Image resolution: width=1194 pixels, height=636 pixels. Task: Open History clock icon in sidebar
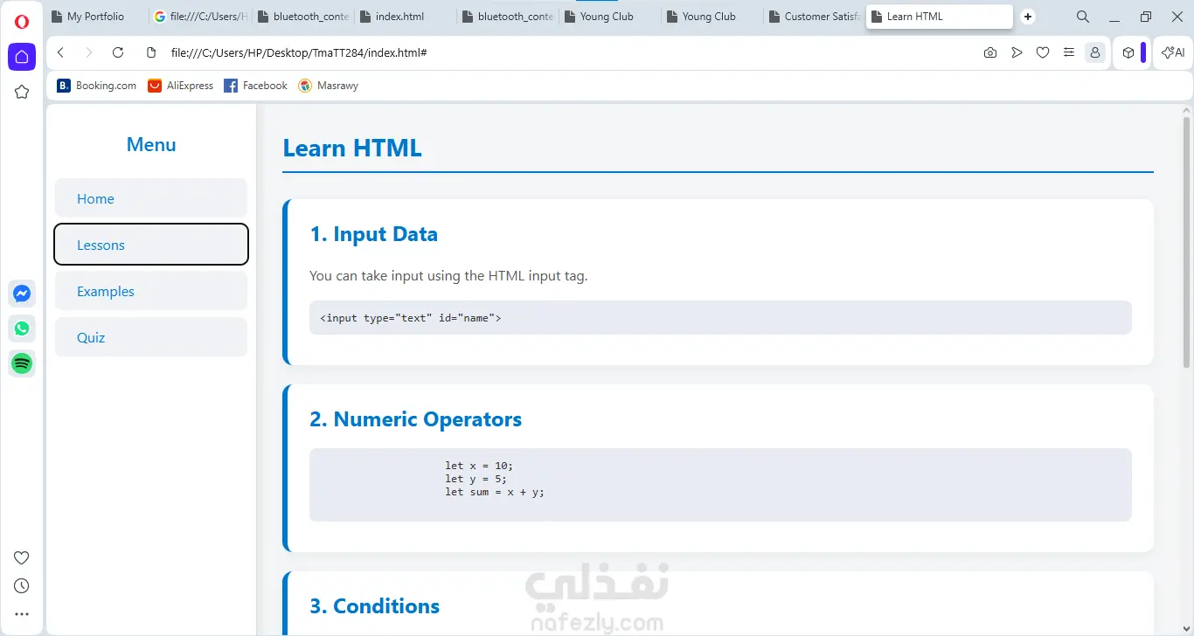22,586
